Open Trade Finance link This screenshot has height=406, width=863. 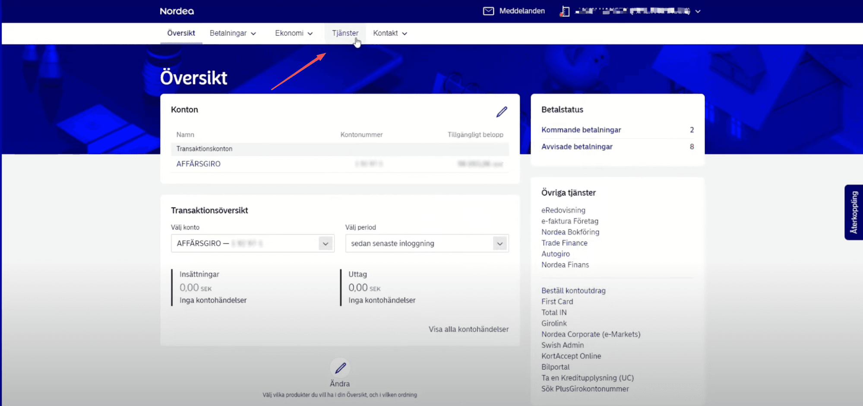click(564, 243)
